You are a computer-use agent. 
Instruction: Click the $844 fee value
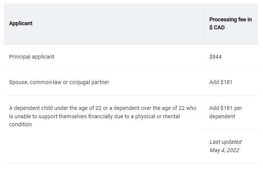[215, 57]
